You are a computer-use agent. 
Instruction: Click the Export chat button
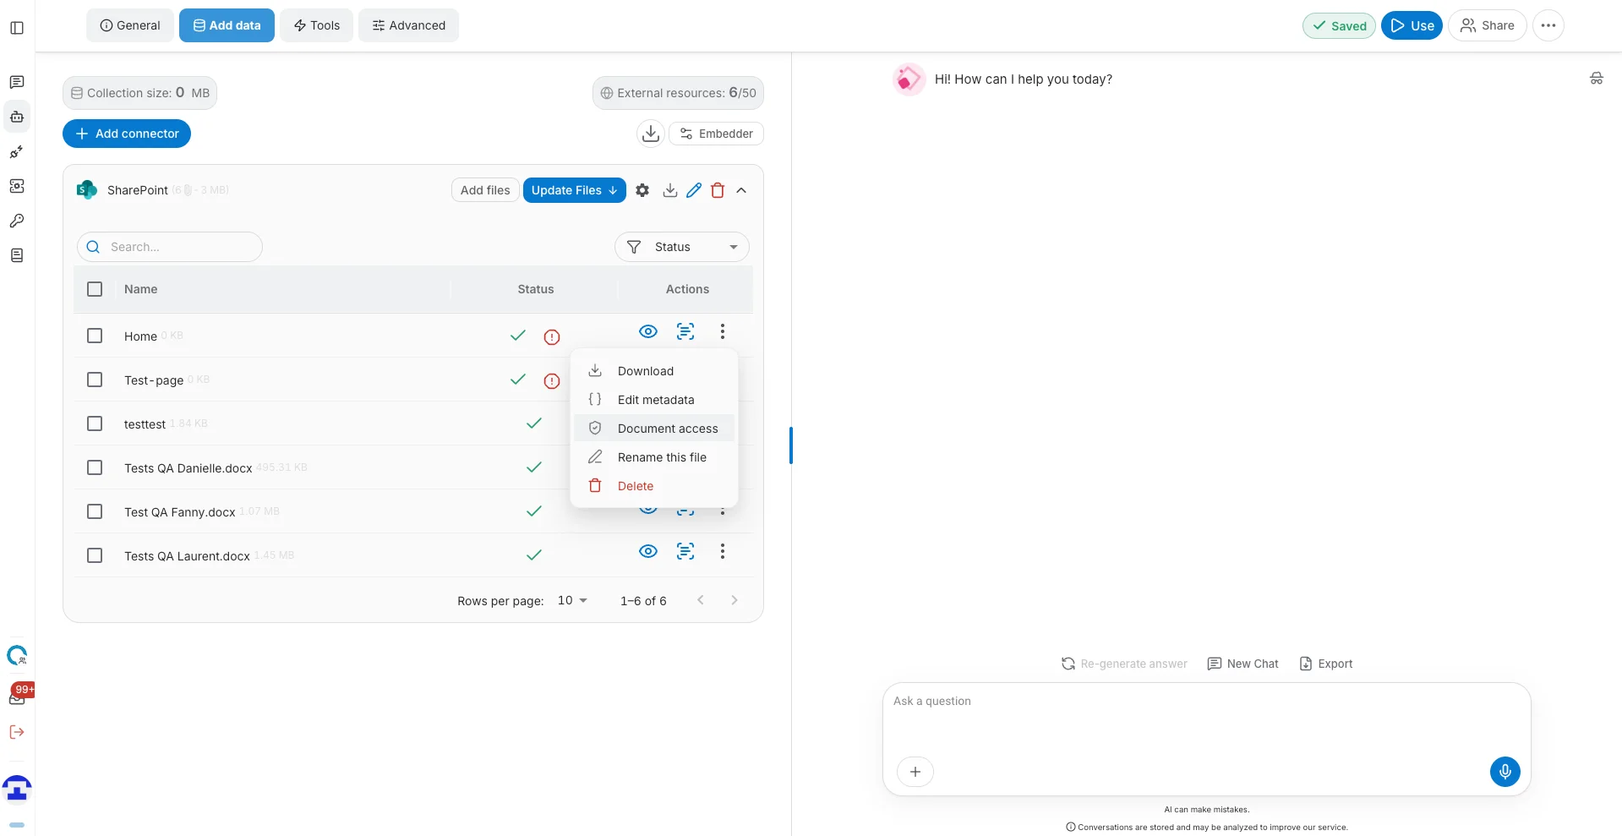point(1326,664)
